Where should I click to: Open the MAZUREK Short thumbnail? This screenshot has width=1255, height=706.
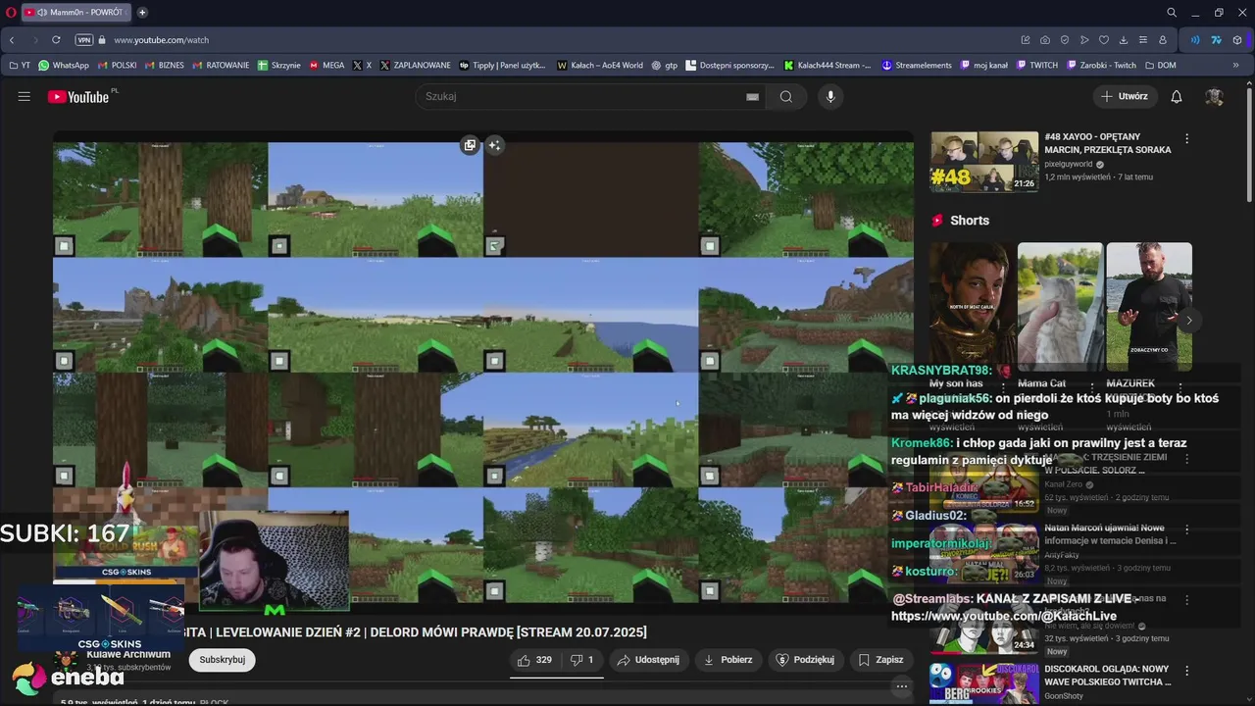tap(1149, 305)
